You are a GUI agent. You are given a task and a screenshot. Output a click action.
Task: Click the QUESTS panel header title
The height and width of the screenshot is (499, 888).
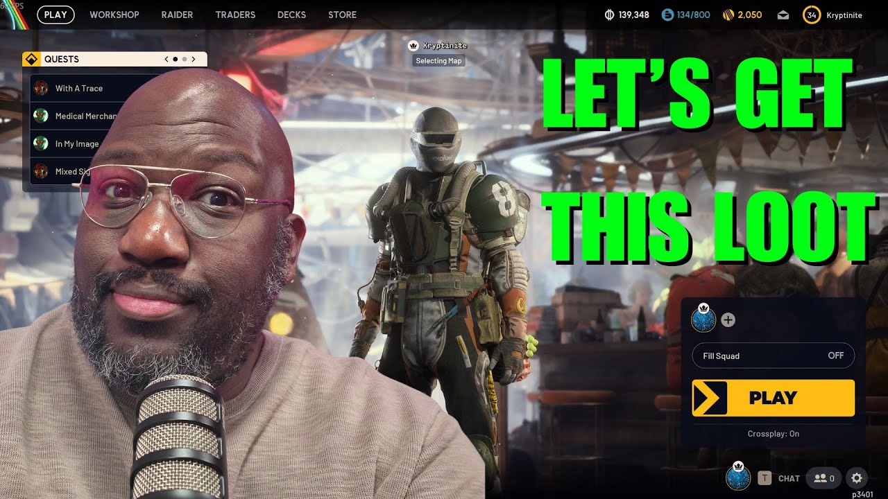(x=62, y=60)
